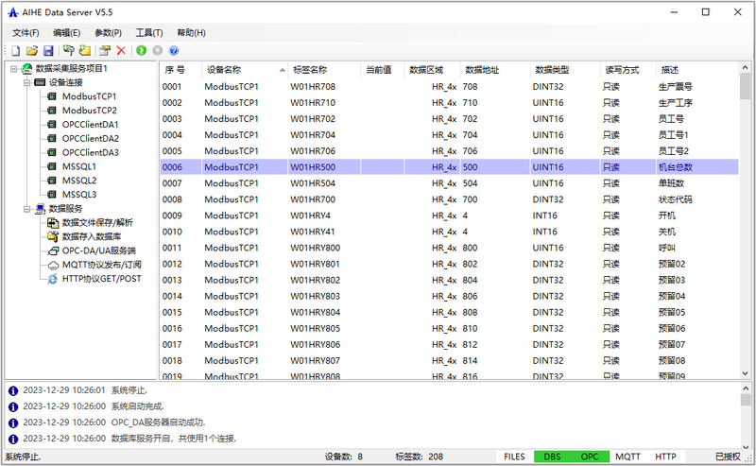
Task: Click the 描述 column header
Action: 697,70
